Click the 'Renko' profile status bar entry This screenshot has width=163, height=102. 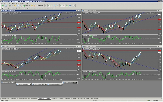95,101
